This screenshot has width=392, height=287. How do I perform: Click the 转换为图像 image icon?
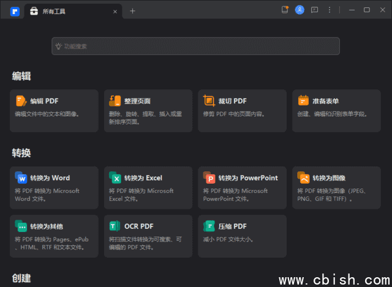coord(303,178)
